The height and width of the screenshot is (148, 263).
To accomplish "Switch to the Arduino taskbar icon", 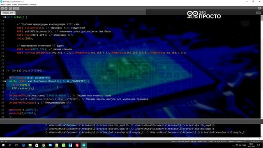I will click(x=84, y=145).
